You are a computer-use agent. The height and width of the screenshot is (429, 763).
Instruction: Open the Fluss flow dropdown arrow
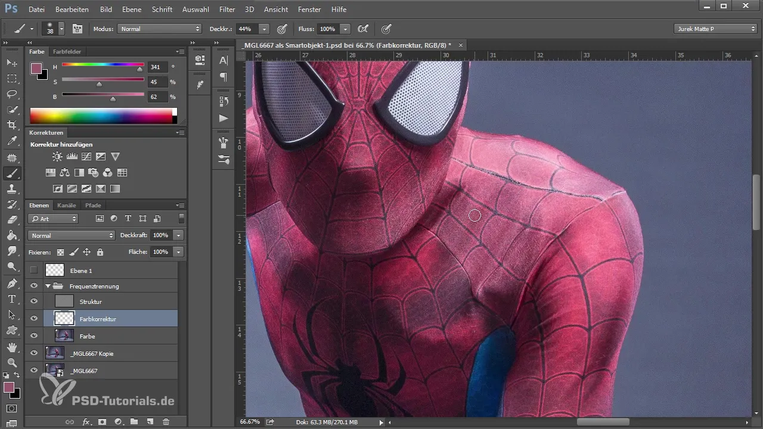[x=345, y=29]
